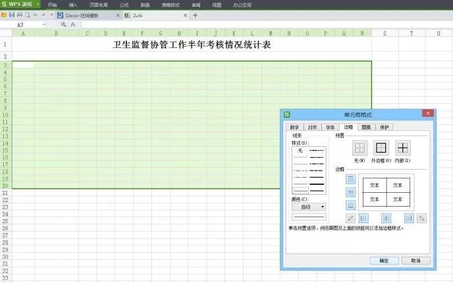Select row 1 header
The height and width of the screenshot is (283, 453).
click(x=5, y=45)
